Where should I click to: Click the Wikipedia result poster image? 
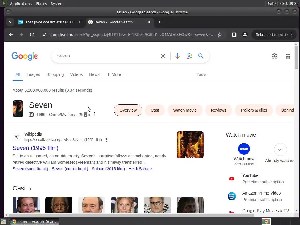pyautogui.click(x=190, y=145)
